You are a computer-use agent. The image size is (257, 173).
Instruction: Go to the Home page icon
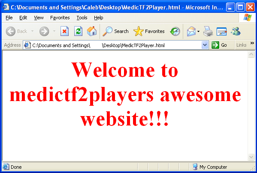[92, 31]
